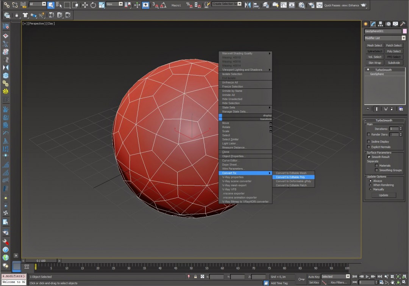Click the Poly Select button
409x286 pixels.
(394, 51)
